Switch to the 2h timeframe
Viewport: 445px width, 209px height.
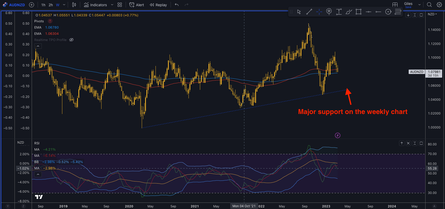point(51,5)
